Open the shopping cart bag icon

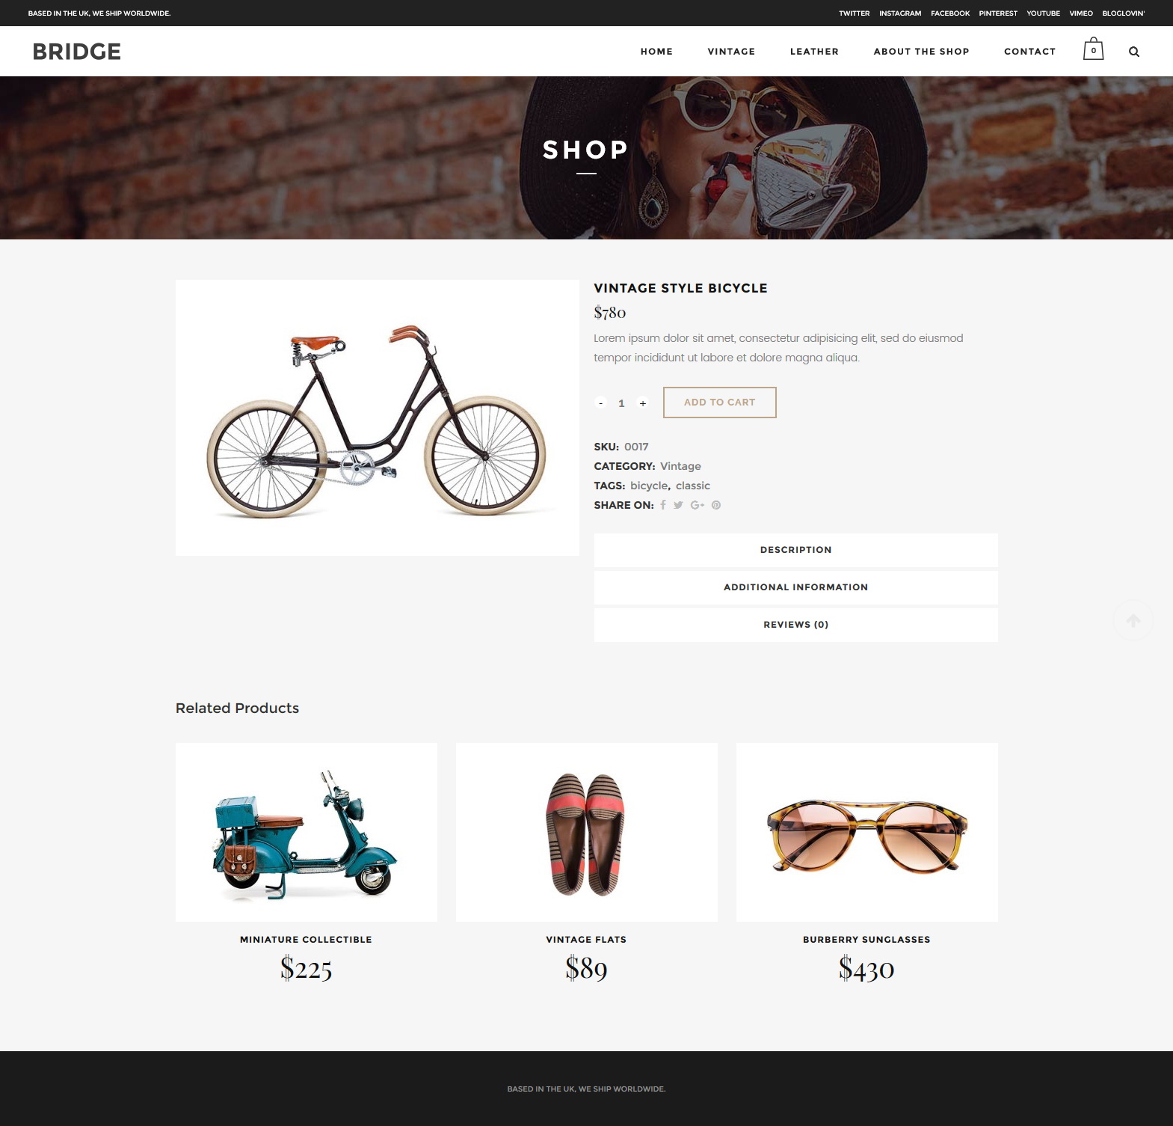coord(1093,49)
